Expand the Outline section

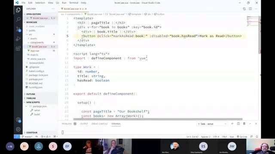pyautogui.click(x=31, y=94)
